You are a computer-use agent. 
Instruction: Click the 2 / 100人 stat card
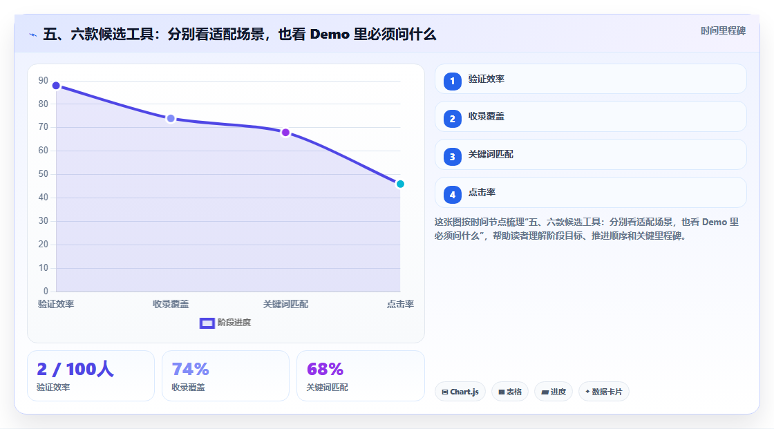coord(91,376)
